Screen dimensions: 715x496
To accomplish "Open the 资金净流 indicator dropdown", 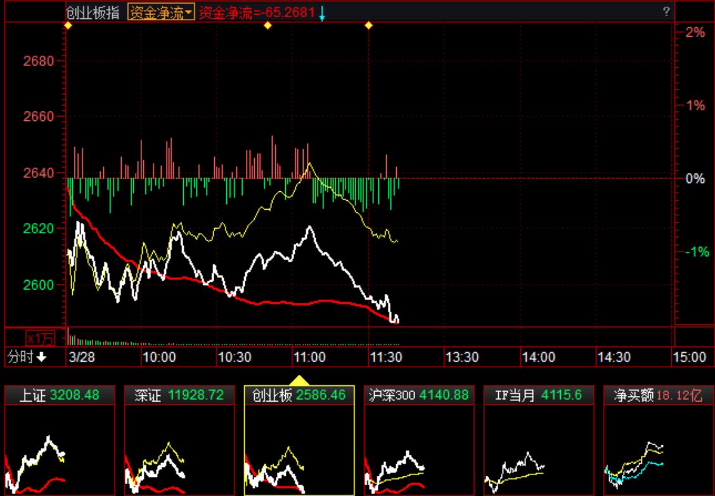I will click(160, 12).
